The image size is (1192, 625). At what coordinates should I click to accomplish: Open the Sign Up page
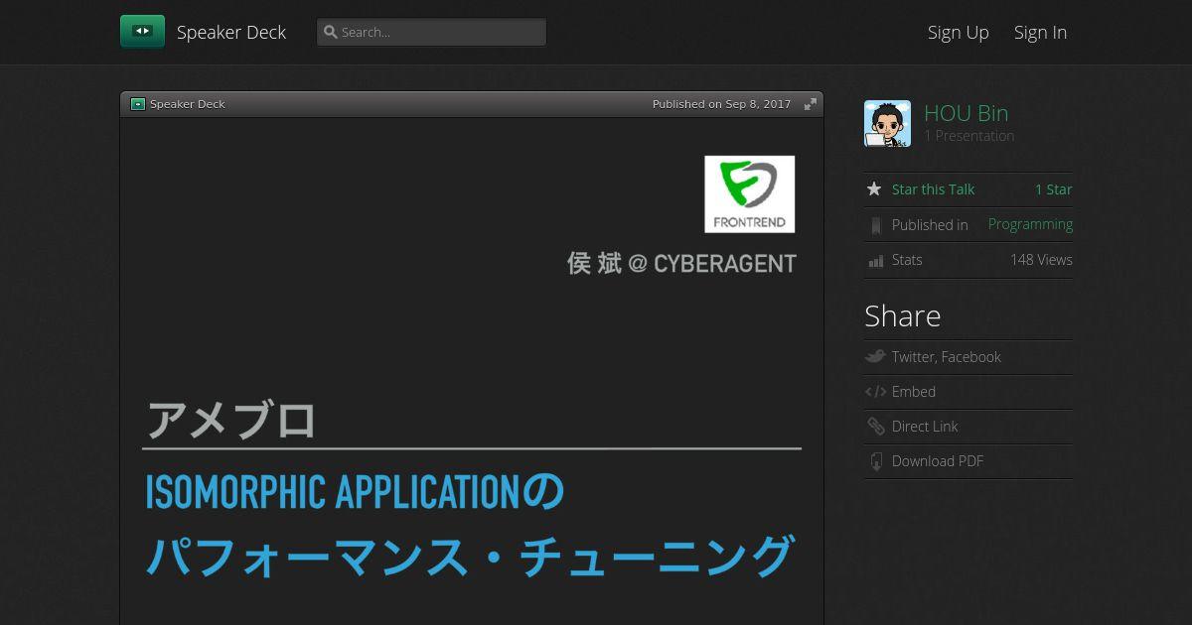pyautogui.click(x=959, y=32)
